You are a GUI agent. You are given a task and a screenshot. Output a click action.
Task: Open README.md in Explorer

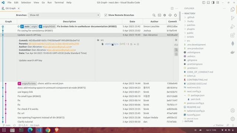[193, 107]
